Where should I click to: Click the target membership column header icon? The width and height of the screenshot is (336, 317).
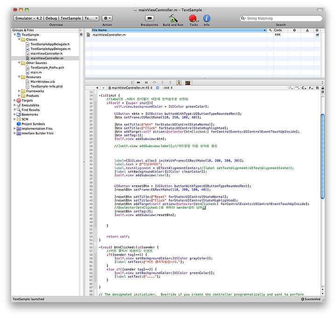pyautogui.click(x=317, y=30)
